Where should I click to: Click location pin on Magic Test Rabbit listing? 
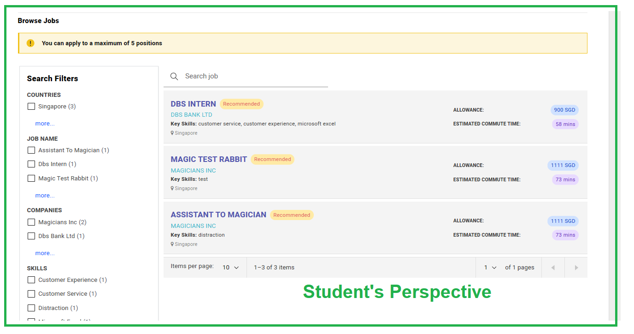tap(172, 189)
